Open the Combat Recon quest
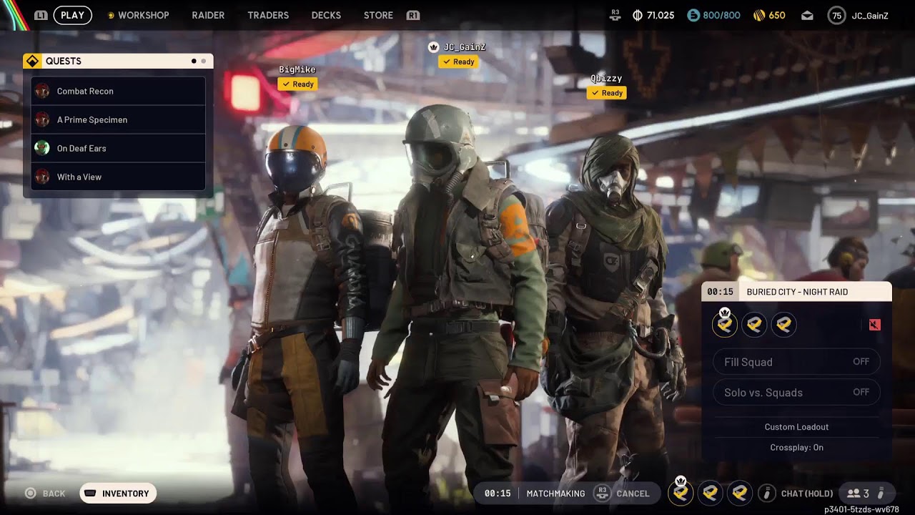This screenshot has width=915, height=515. point(118,91)
